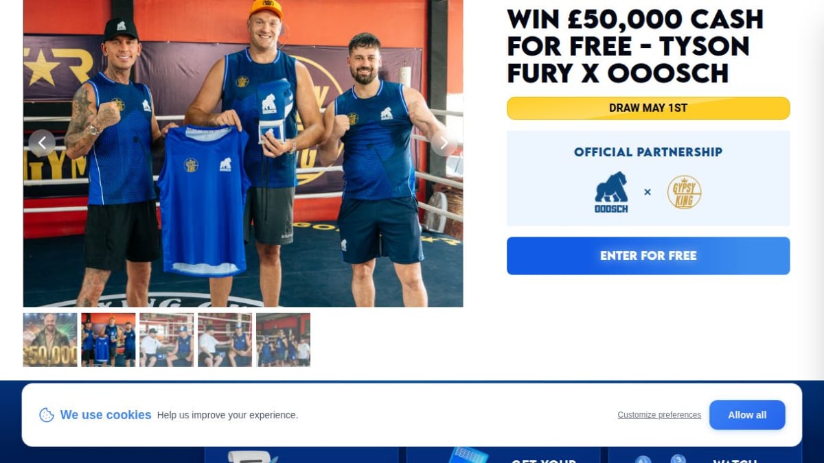Click the coin icons beside WATCH
The width and height of the screenshot is (824, 463).
tap(661, 459)
